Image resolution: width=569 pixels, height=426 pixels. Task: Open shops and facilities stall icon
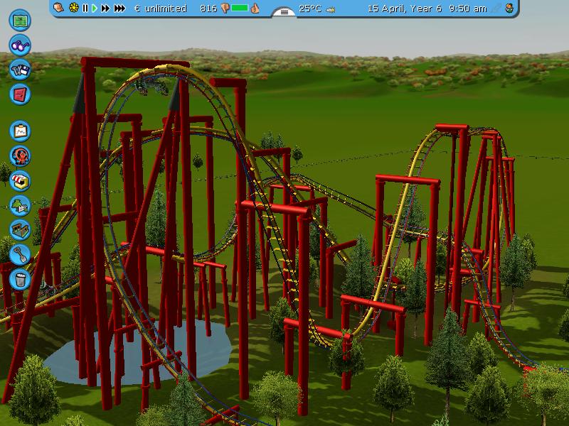(x=20, y=181)
